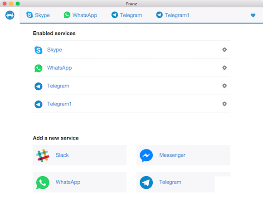Add a new Messenger service
This screenshot has width=263, height=197.
click(x=183, y=155)
